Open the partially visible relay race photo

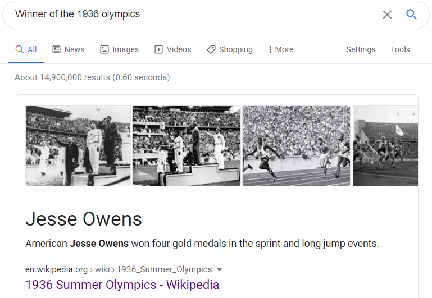[385, 145]
